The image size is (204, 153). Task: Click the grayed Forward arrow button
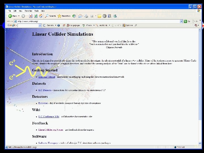click(x=23, y=16)
